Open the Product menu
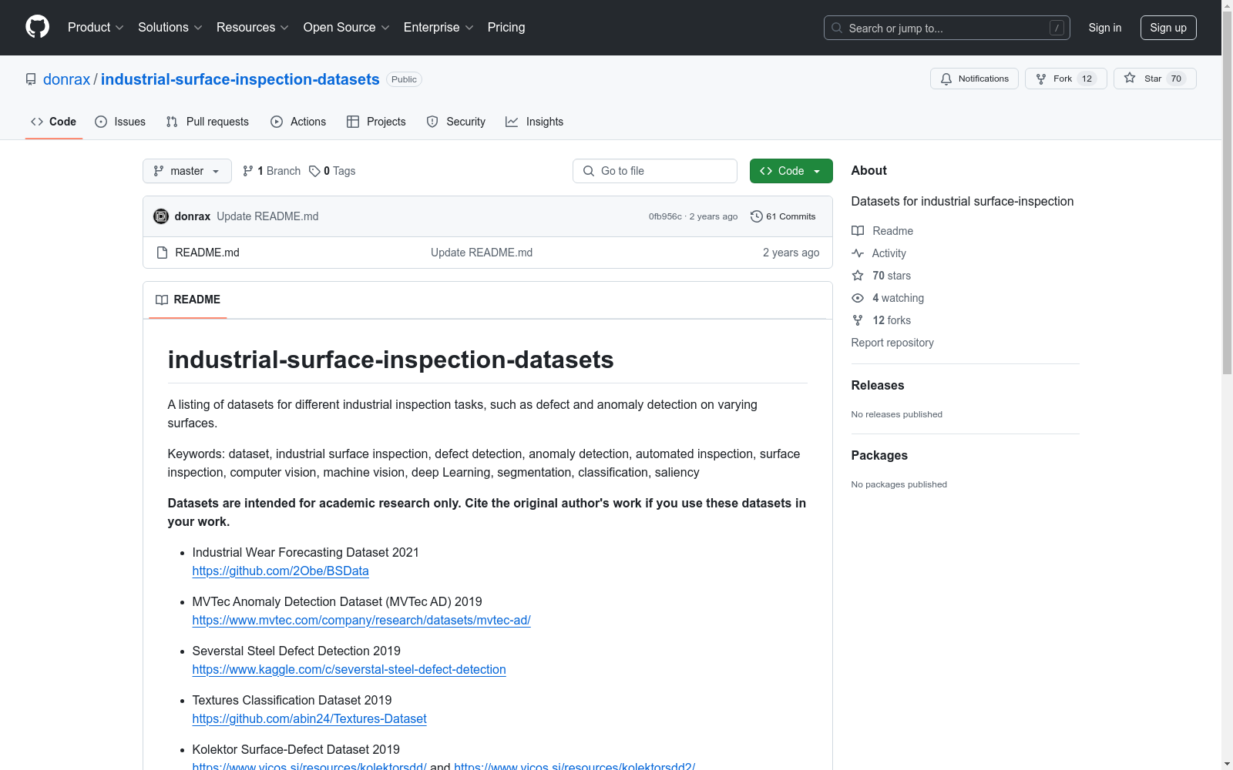 (95, 27)
